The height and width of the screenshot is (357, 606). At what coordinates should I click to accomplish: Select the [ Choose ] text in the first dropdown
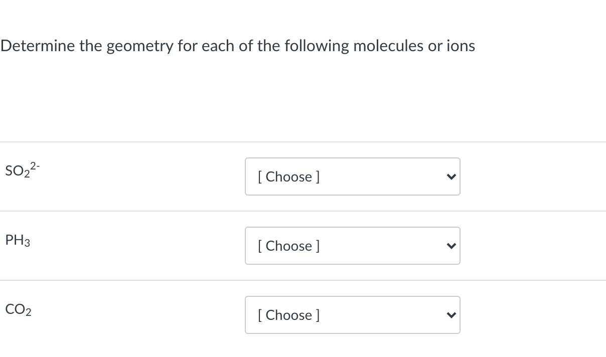click(288, 176)
